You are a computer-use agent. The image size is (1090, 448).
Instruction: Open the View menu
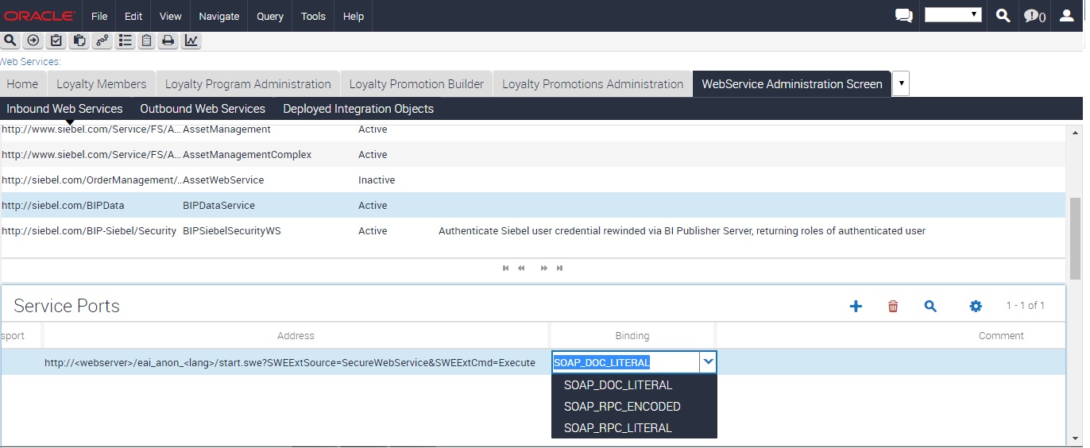point(170,16)
